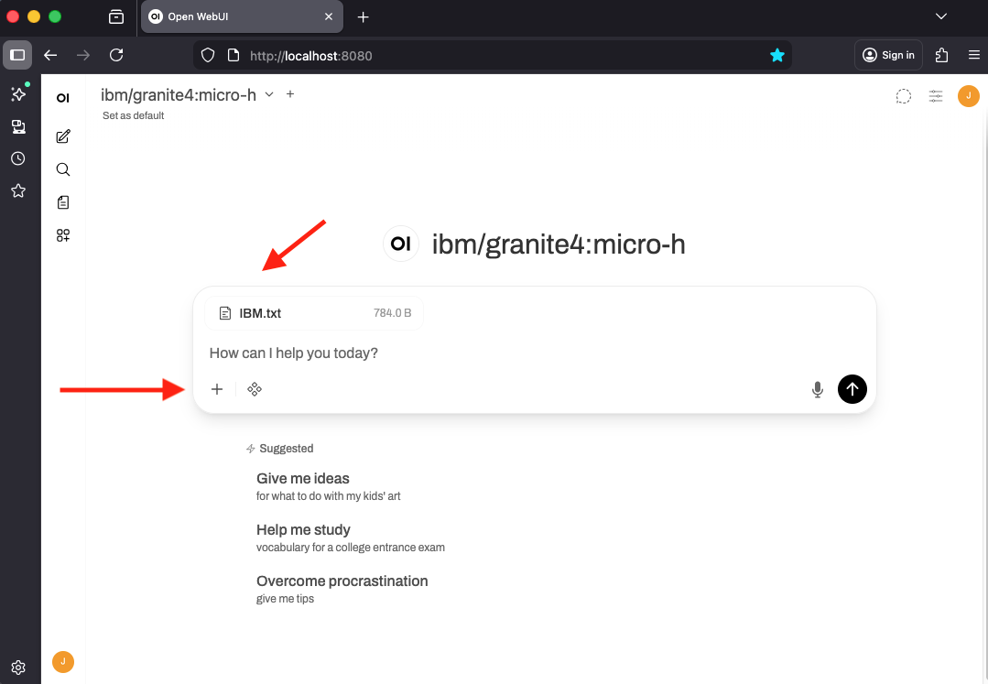Toggle the browser sidebar panel
The image size is (988, 684).
16,55
